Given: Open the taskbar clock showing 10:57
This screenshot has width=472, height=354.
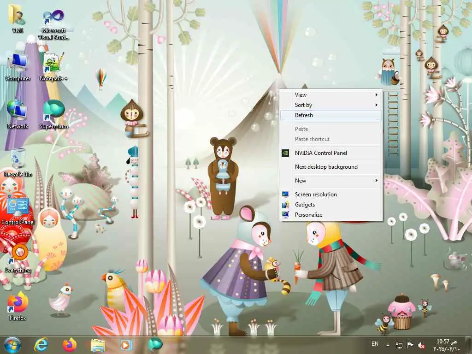Looking at the screenshot, I should point(447,345).
